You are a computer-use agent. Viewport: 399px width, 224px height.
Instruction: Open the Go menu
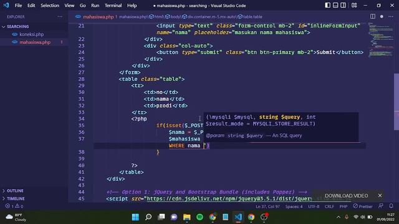[x=82, y=6]
